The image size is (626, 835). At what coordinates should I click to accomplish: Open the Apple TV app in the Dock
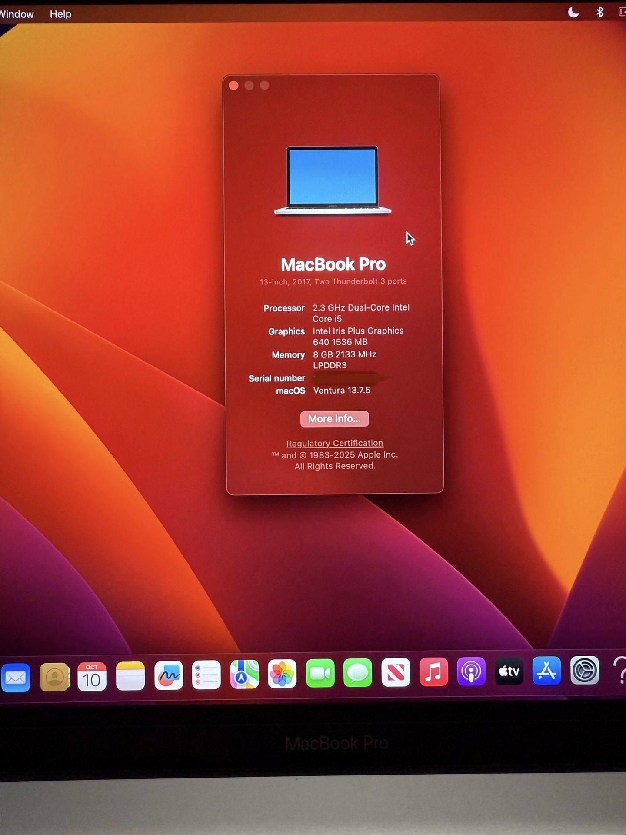(x=509, y=671)
